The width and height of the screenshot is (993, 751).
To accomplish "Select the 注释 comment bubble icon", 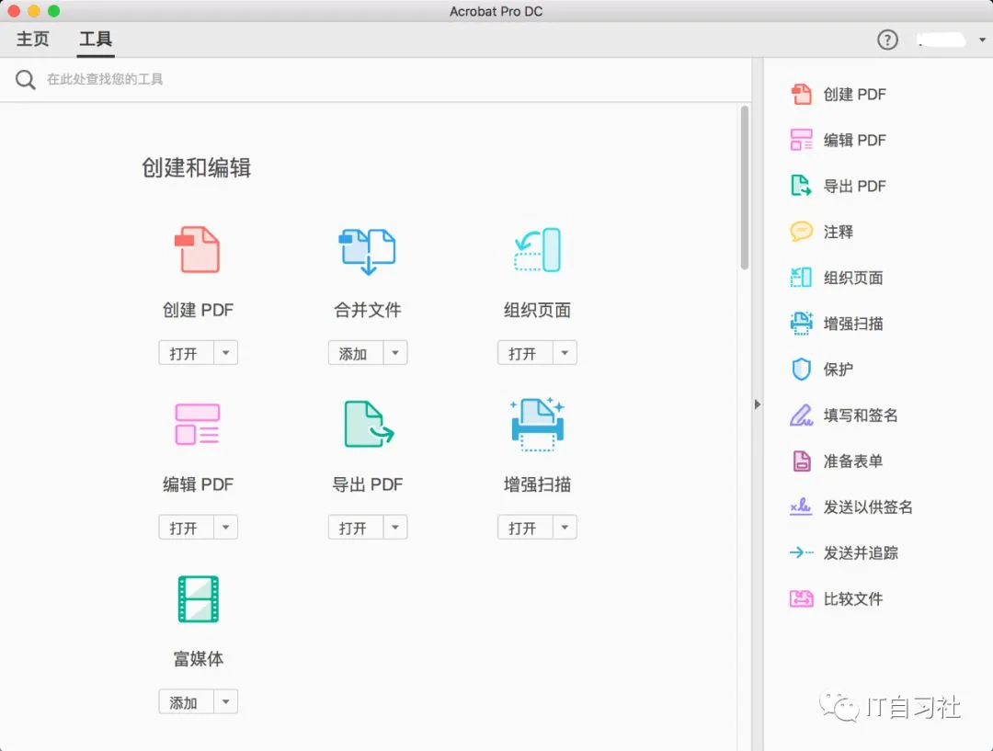I will coord(801,232).
